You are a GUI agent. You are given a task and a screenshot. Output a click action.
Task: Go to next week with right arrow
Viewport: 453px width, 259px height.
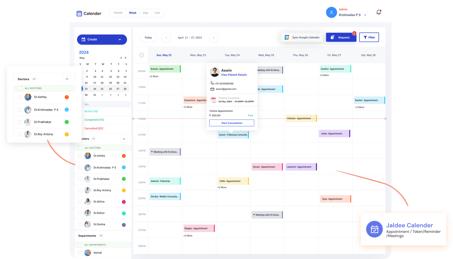213,37
